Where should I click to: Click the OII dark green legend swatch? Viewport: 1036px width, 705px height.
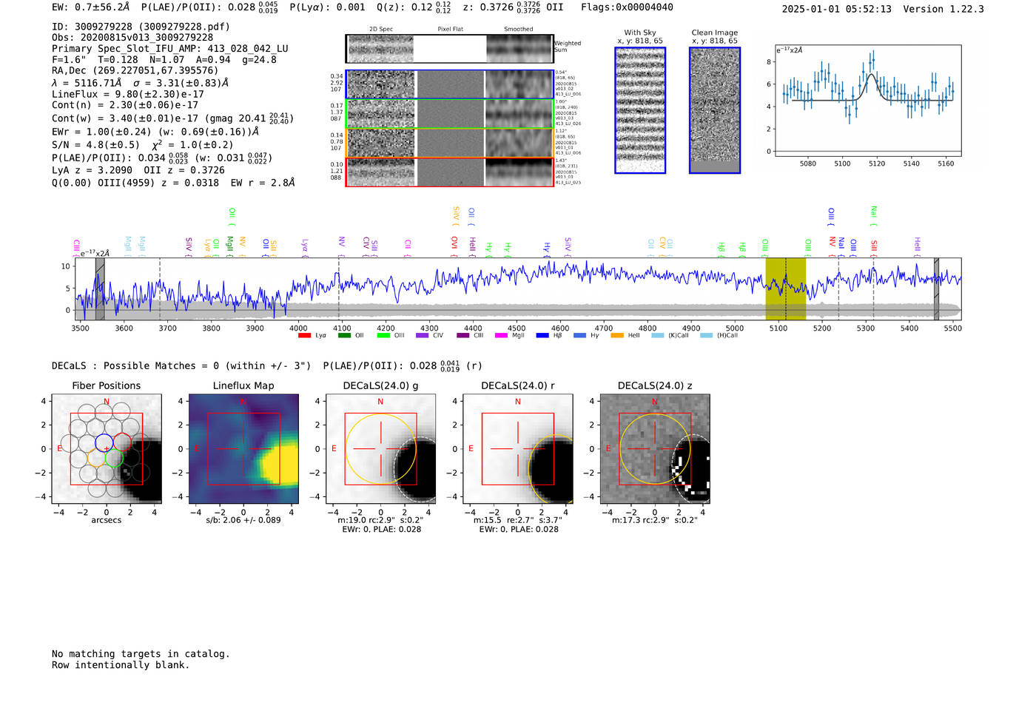(344, 336)
